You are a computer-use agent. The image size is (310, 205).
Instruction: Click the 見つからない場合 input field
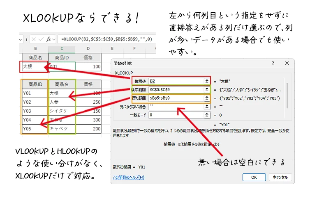(176, 107)
